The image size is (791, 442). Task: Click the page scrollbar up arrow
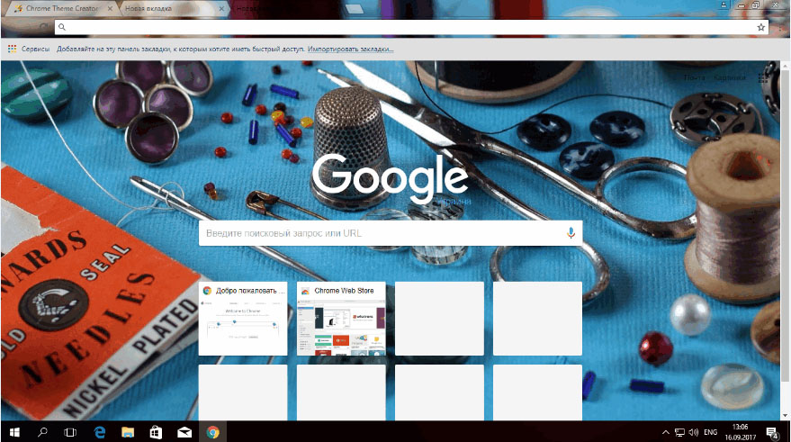786,66
